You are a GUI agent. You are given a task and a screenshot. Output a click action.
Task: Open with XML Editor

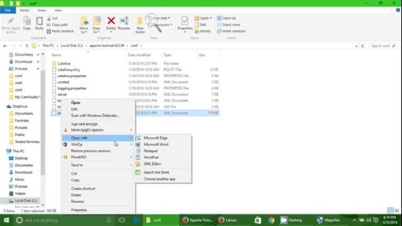pyautogui.click(x=163, y=164)
